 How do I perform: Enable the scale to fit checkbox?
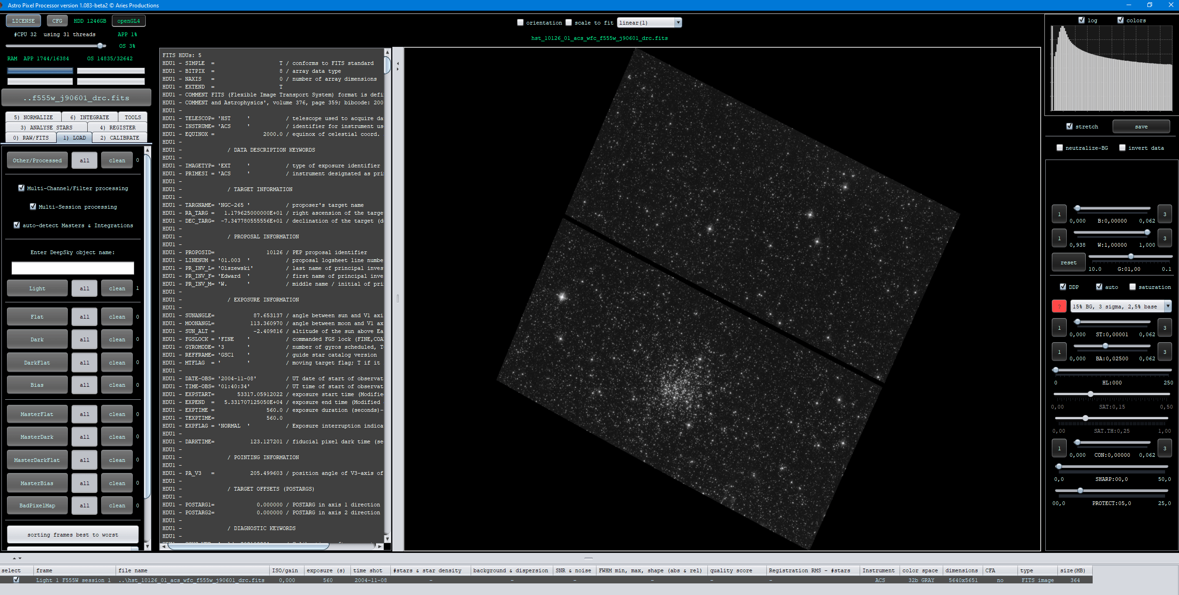[x=569, y=22]
